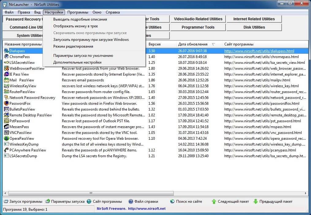The image size is (311, 215).
Task: Switch to Command-Line Utilities tab
Action: tap(23, 27)
